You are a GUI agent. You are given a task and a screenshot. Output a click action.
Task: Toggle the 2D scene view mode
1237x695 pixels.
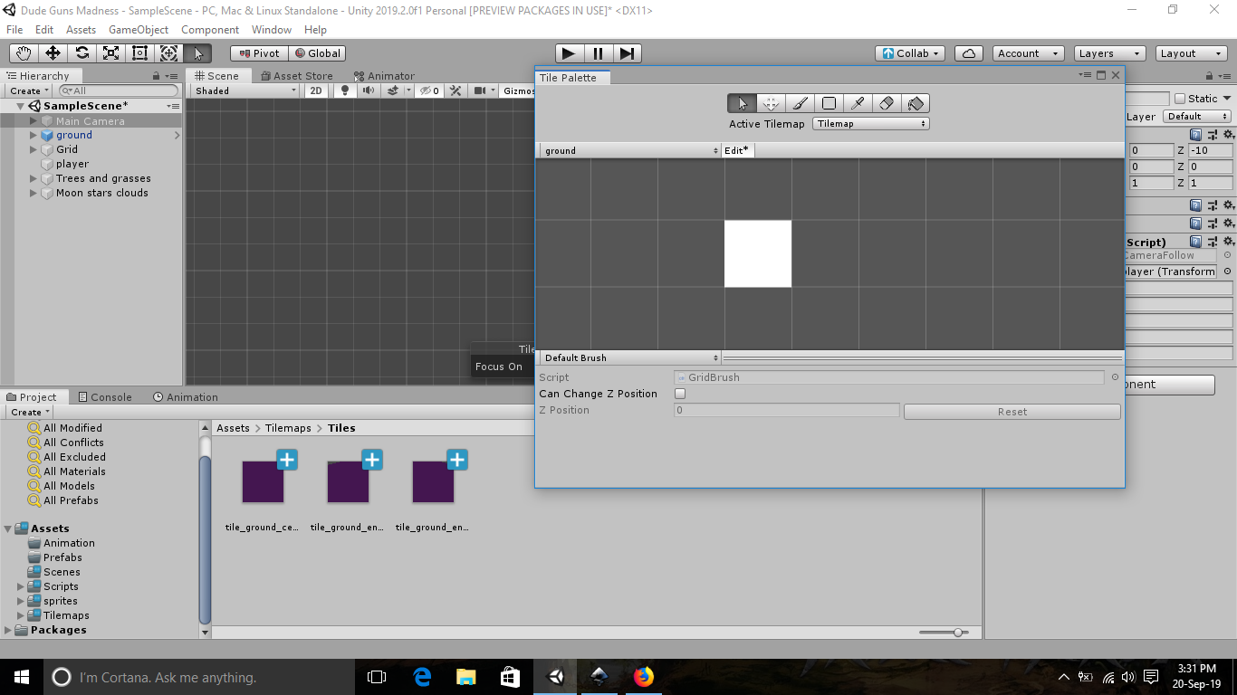tap(316, 90)
